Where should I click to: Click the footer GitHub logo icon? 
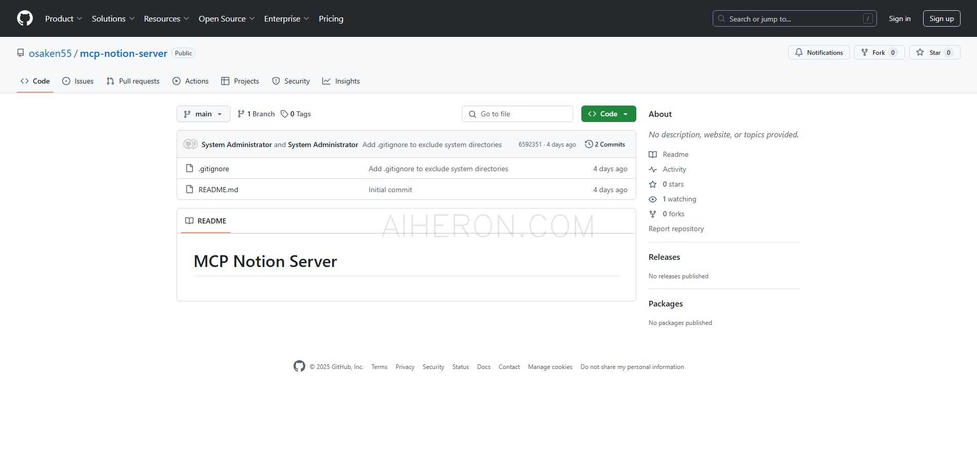(x=299, y=366)
